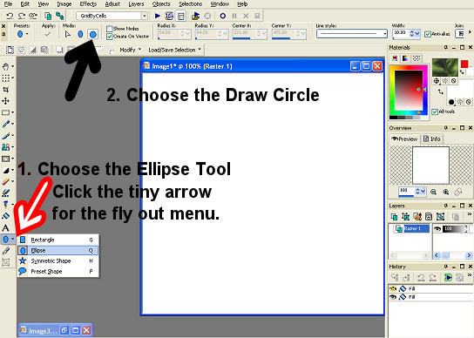Select the Pan tool in the toolbox
The image size is (474, 338).
point(5,66)
